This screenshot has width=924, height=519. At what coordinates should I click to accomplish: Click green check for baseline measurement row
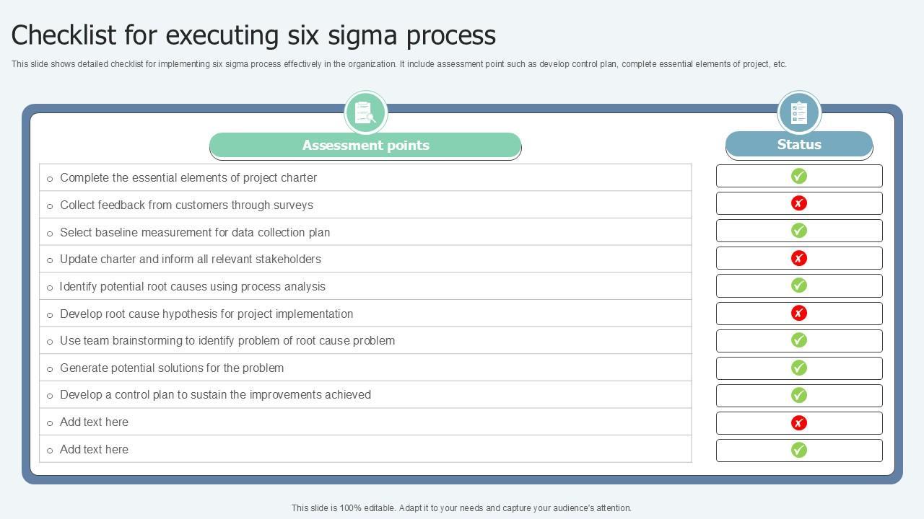point(799,231)
